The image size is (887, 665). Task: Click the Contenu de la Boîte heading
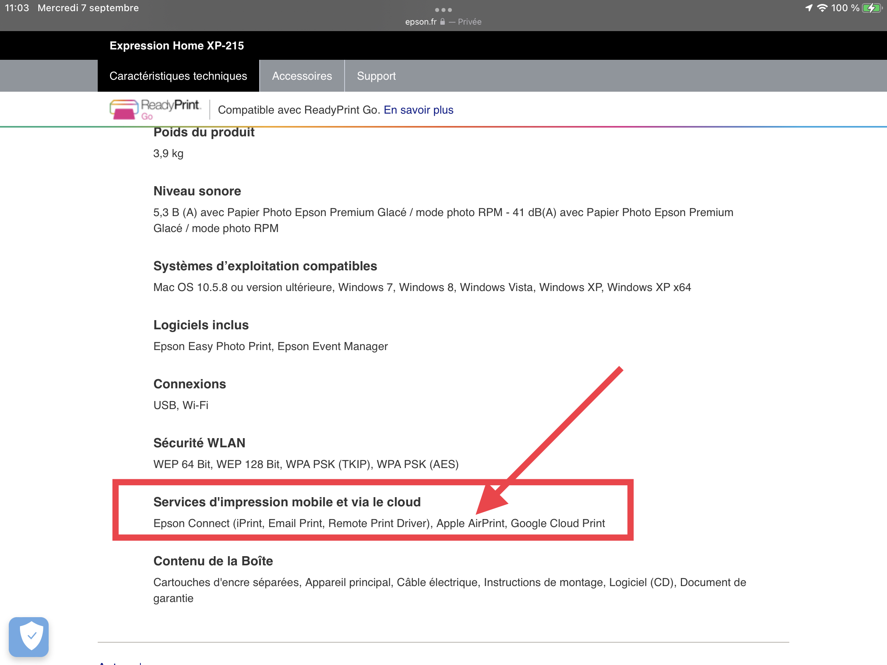click(x=213, y=561)
